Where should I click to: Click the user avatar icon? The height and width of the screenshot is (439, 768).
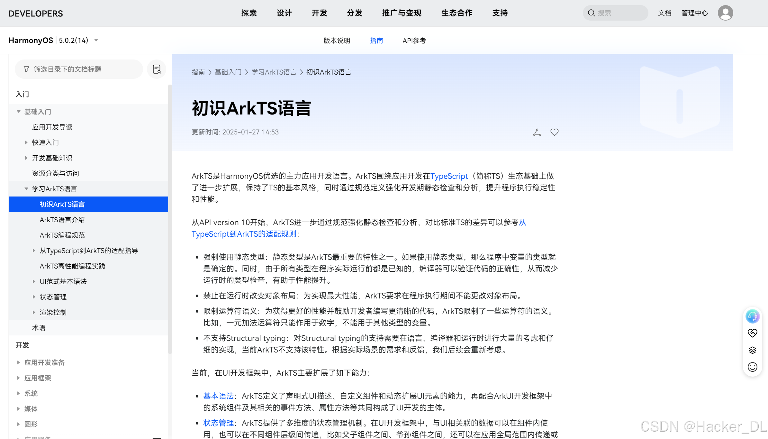[725, 13]
